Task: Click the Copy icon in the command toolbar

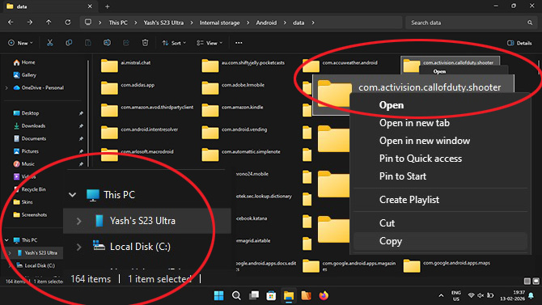Action: coord(69,43)
